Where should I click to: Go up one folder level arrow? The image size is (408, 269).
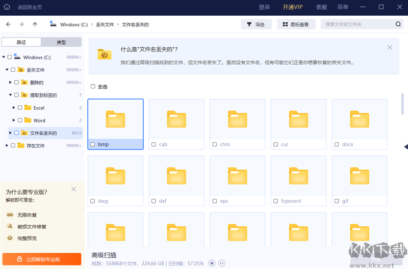click(x=35, y=24)
